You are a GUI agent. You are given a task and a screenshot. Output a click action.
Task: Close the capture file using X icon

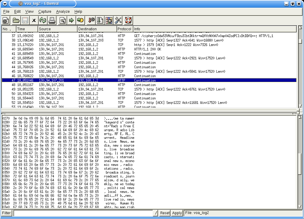(34, 20)
